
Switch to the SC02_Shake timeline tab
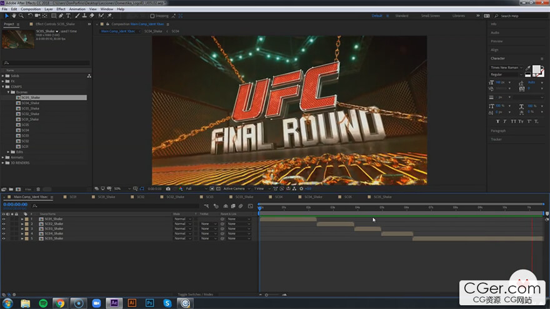coord(175,197)
